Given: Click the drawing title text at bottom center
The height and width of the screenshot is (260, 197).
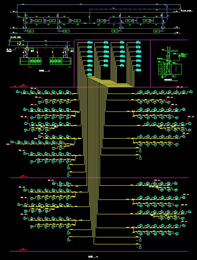Looking at the screenshot, I should (91, 257).
